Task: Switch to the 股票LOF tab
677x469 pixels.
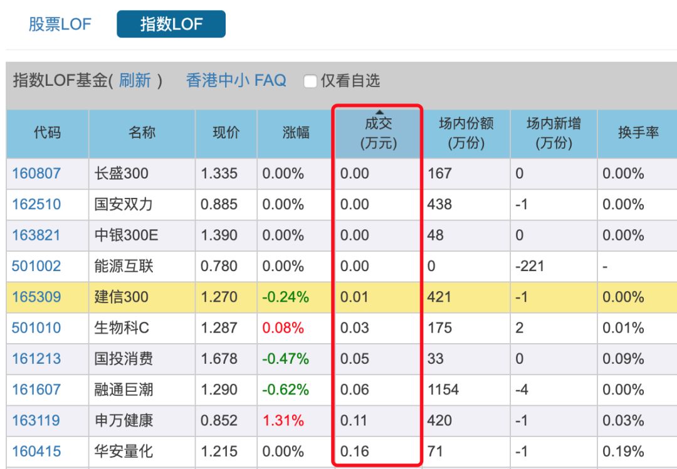Action: (60, 24)
